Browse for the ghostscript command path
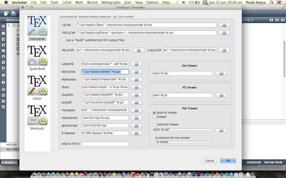 (x=137, y=125)
